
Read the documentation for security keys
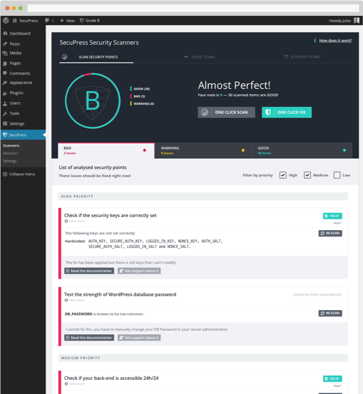click(89, 271)
